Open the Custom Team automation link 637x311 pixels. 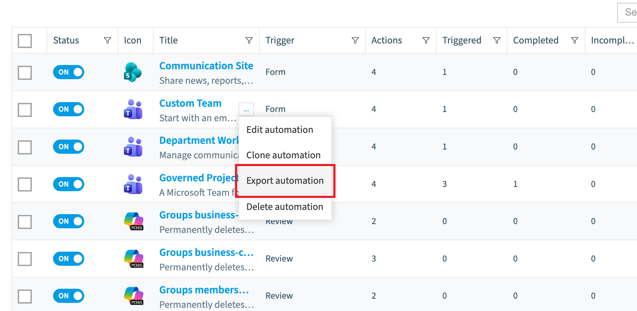tap(190, 103)
